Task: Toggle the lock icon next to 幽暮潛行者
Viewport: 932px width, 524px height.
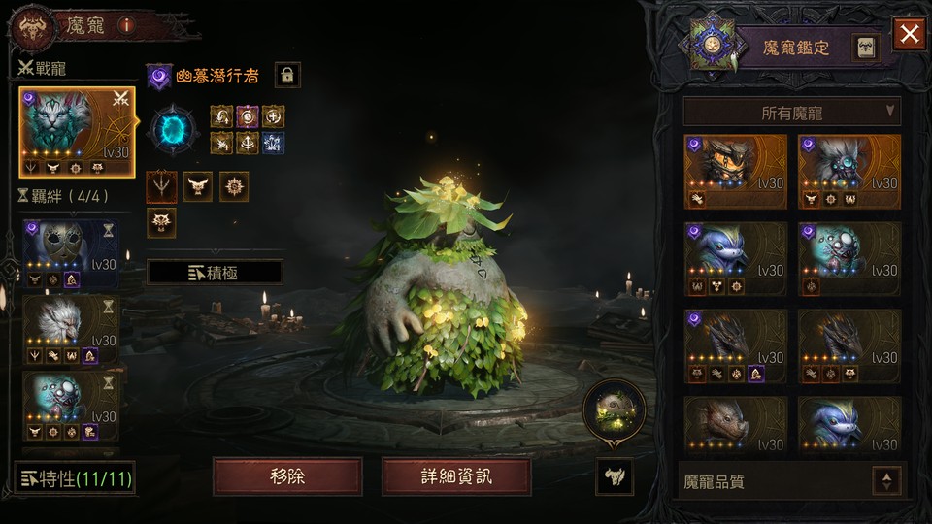Action: [x=287, y=75]
